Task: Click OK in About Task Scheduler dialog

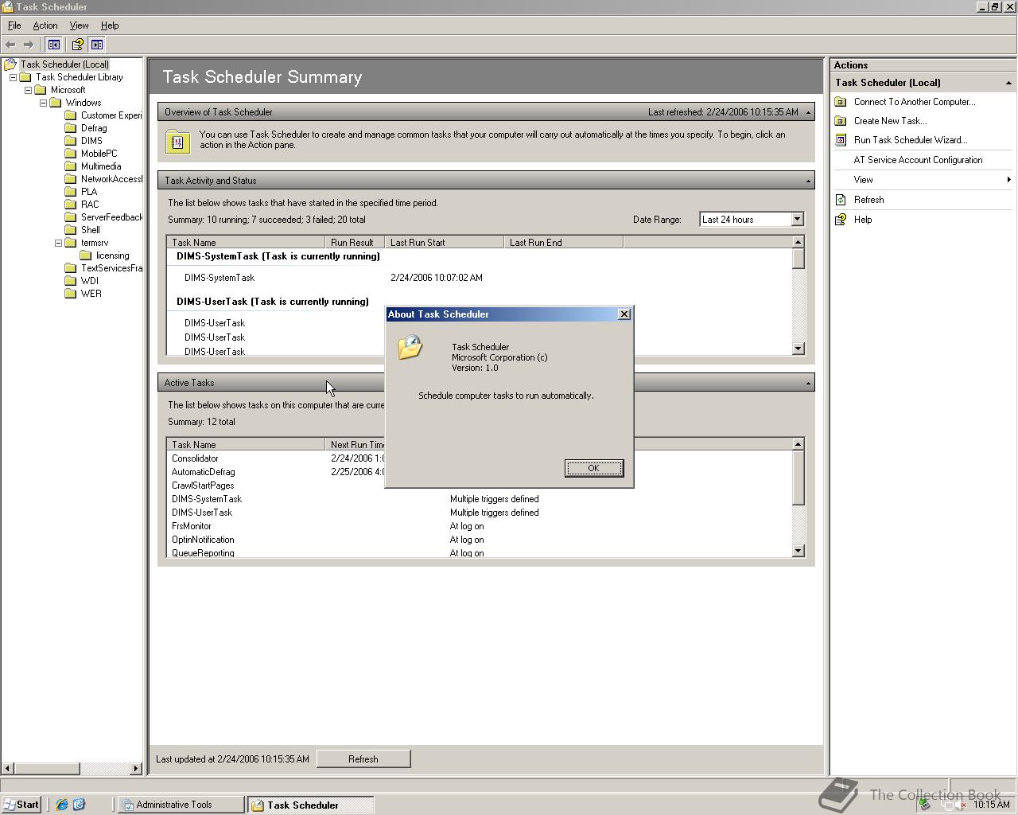Action: (593, 468)
